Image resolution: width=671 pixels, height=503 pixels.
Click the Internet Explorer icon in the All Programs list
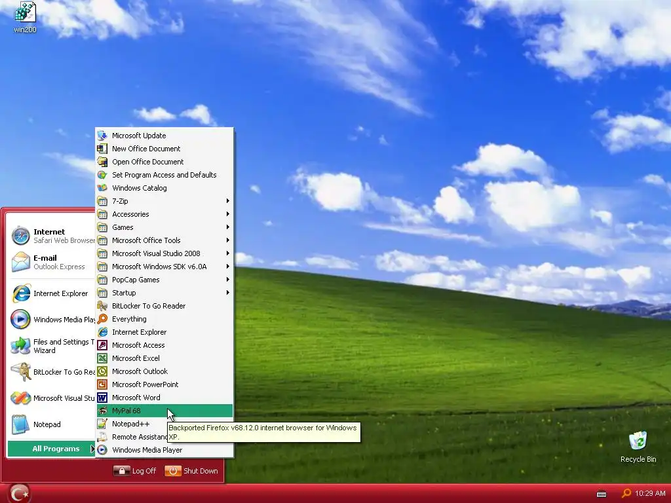coord(102,332)
